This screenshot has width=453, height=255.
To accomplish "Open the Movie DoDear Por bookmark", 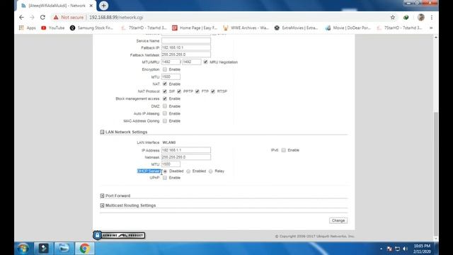I will 348,28.
